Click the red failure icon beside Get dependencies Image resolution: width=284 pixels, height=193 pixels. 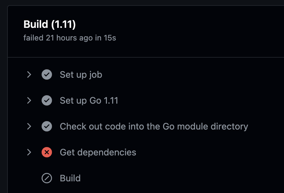47,152
